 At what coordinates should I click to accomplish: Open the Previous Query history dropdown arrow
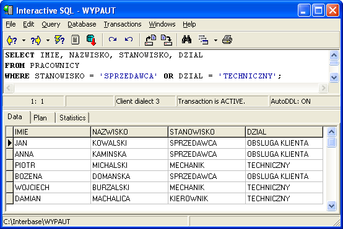click(24, 40)
